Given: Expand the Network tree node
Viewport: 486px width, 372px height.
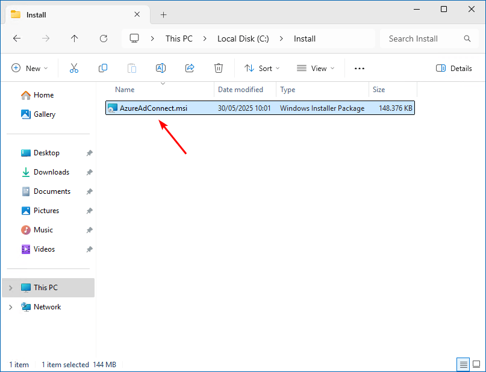Looking at the screenshot, I should (x=10, y=307).
